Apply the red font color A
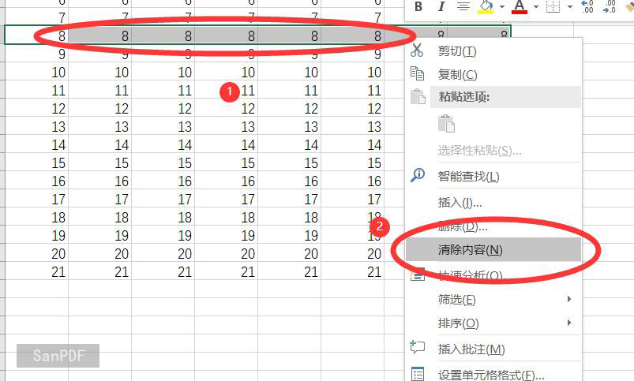This screenshot has width=634, height=381. (520, 6)
